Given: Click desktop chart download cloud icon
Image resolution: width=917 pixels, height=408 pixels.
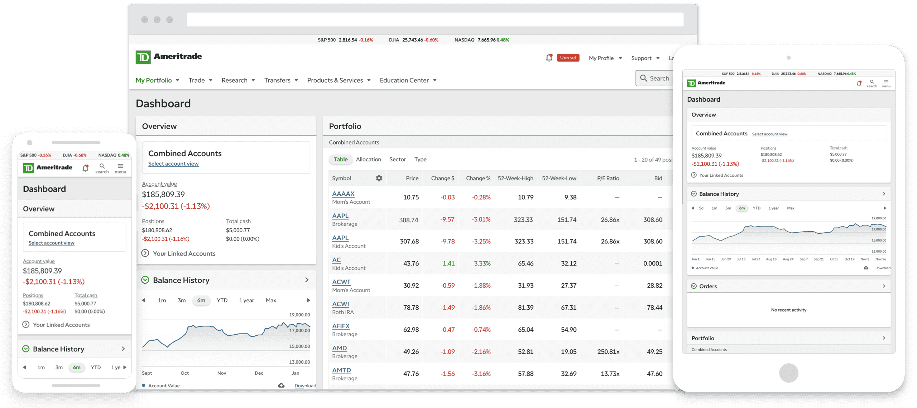Looking at the screenshot, I should [282, 385].
